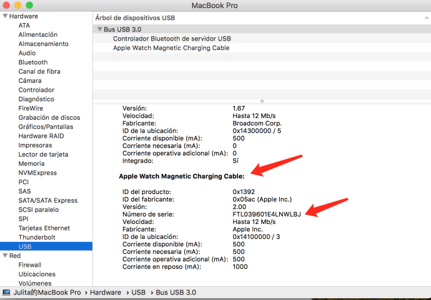Viewport: 431px width, 300px height.
Task: Select SPI in the sidebar
Action: point(23,219)
